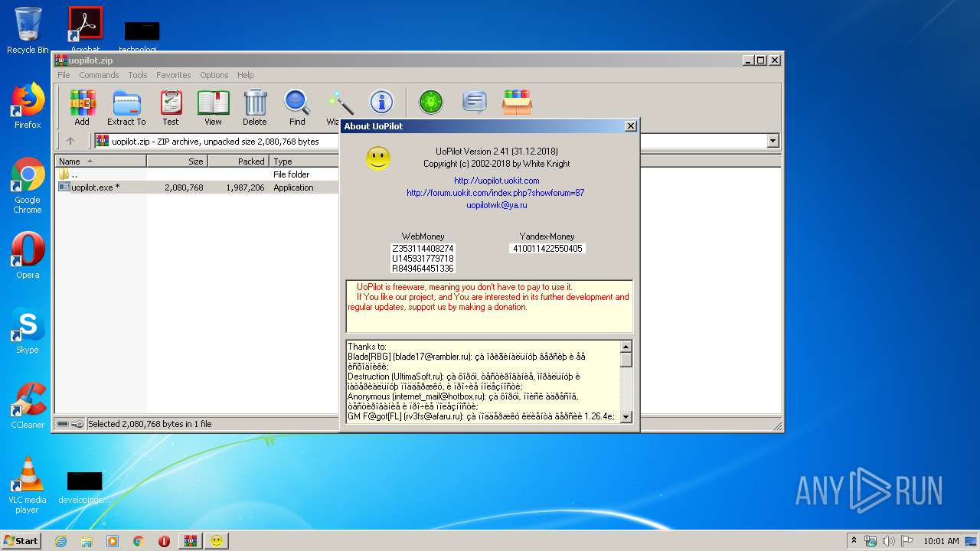Image resolution: width=980 pixels, height=551 pixels.
Task: Open the Google Chrome desktop shortcut
Action: point(28,185)
